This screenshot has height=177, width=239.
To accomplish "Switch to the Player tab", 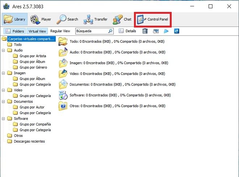I will tap(41, 19).
